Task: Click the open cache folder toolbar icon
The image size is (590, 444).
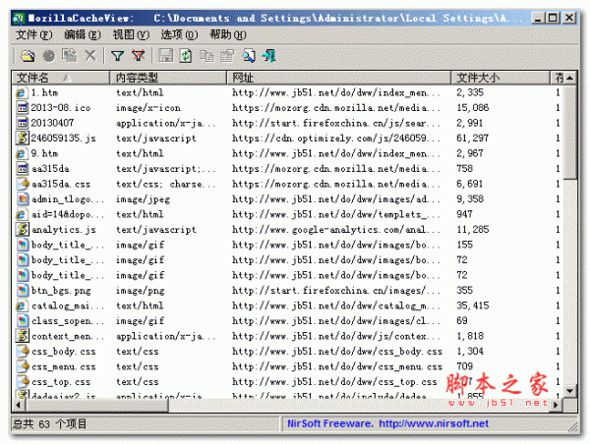Action: coord(28,56)
